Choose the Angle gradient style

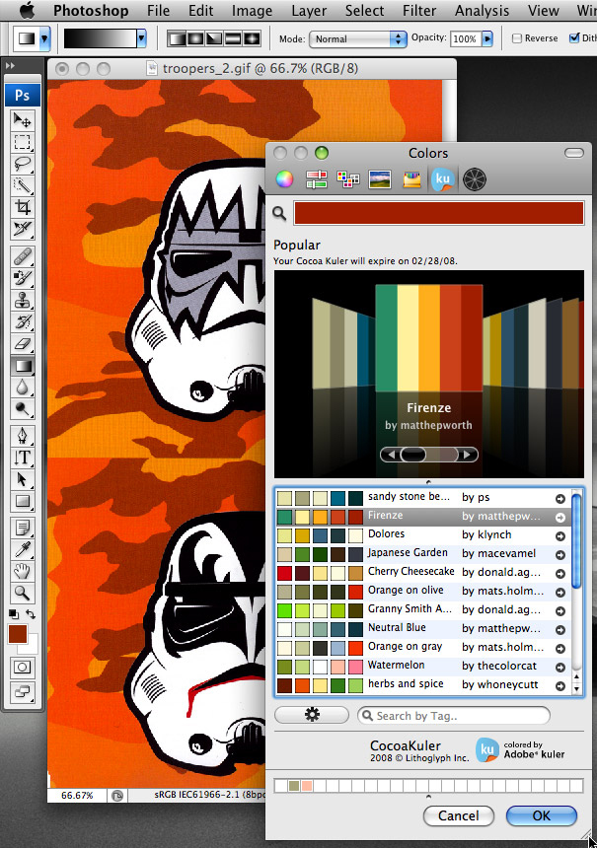coord(214,38)
